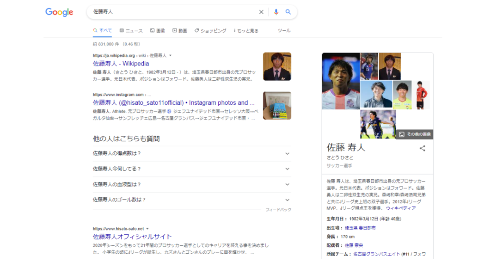Switch to the ニュース tab
Viewport: 486px width, 259px height.
click(x=131, y=31)
